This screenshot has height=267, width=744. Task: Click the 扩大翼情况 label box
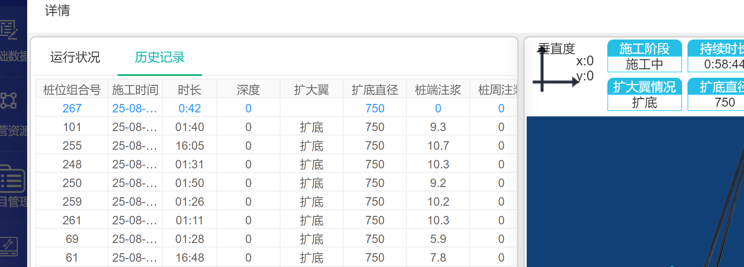pos(644,87)
